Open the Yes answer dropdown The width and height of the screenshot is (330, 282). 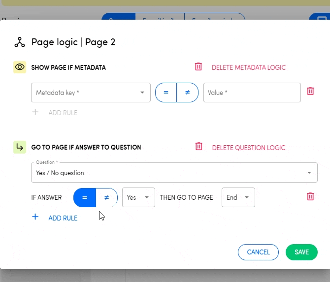(138, 197)
